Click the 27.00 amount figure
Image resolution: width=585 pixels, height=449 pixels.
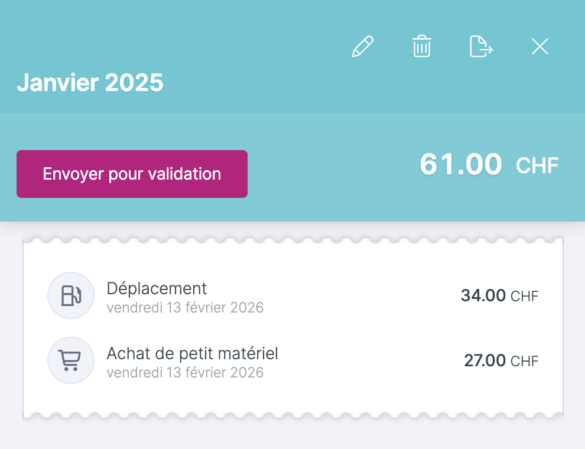[485, 360]
